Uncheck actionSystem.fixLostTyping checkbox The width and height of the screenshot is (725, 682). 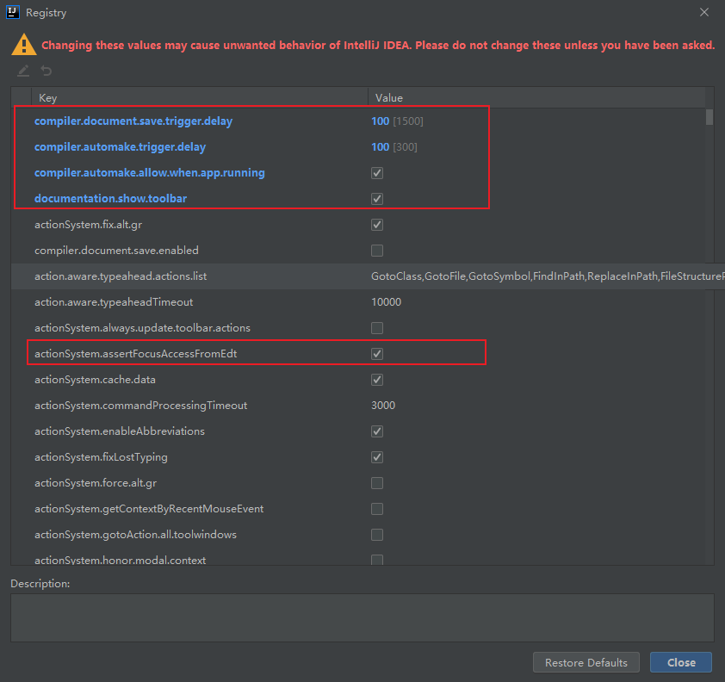click(377, 457)
